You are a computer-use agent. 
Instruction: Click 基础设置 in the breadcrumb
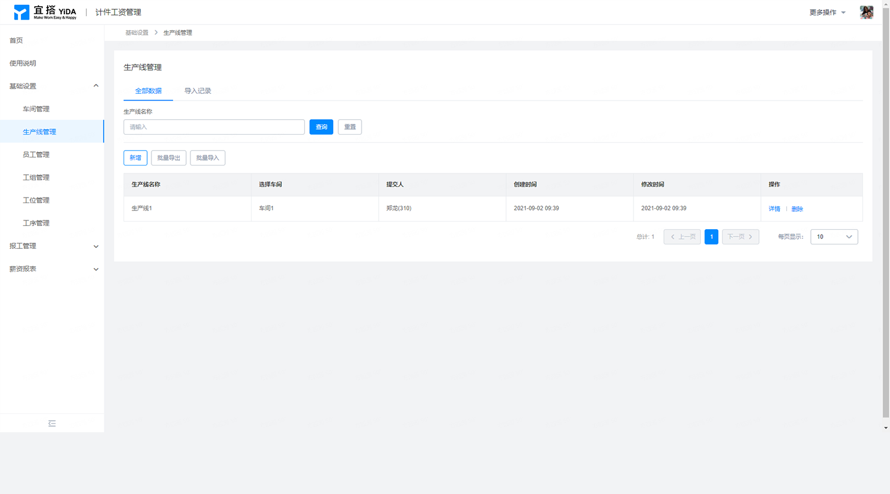click(x=137, y=33)
